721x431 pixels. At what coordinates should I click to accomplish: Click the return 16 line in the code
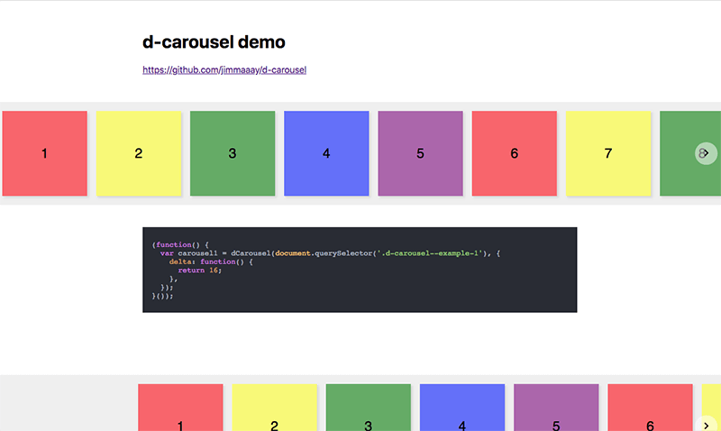tap(199, 271)
